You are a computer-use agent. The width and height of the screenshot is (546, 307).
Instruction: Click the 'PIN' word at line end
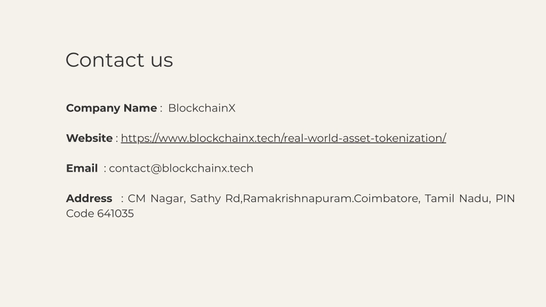[x=505, y=199]
